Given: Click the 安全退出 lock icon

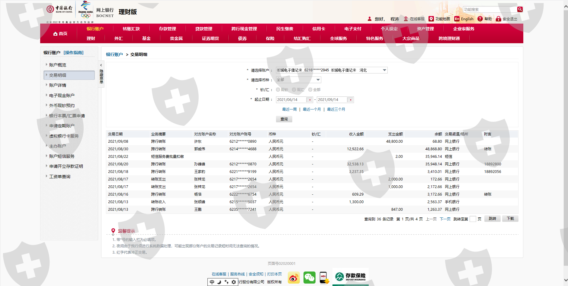Looking at the screenshot, I should (498, 19).
